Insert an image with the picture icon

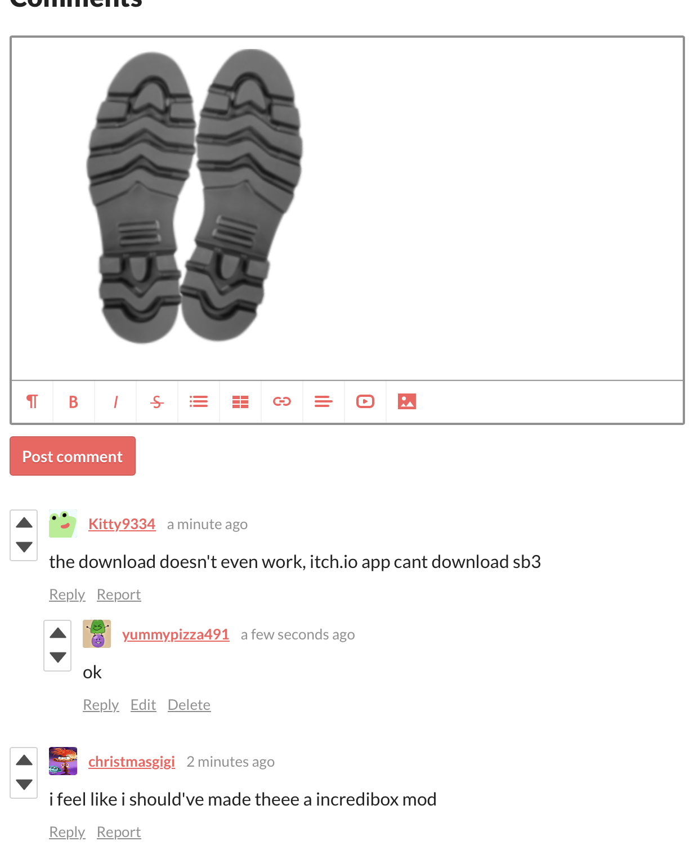[407, 401]
